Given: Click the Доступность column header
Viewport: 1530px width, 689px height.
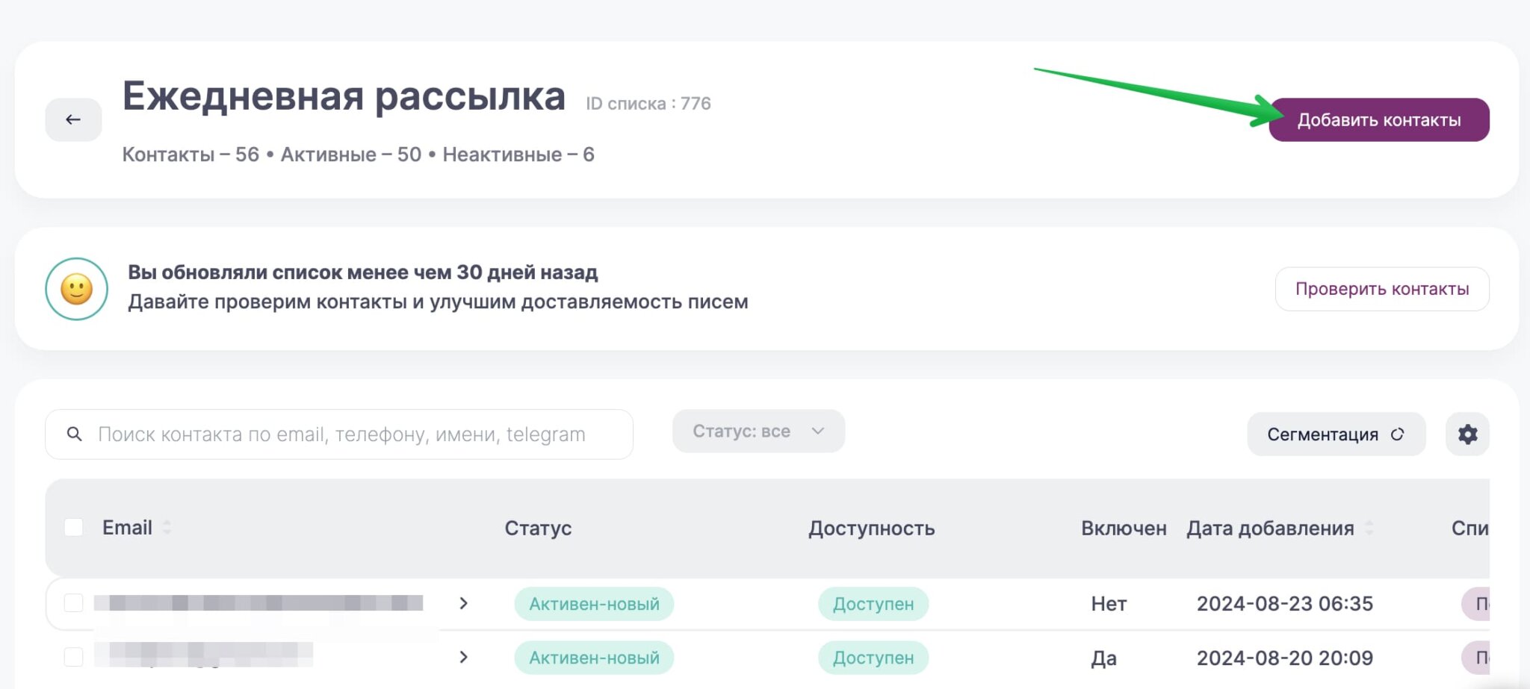Looking at the screenshot, I should (x=871, y=528).
